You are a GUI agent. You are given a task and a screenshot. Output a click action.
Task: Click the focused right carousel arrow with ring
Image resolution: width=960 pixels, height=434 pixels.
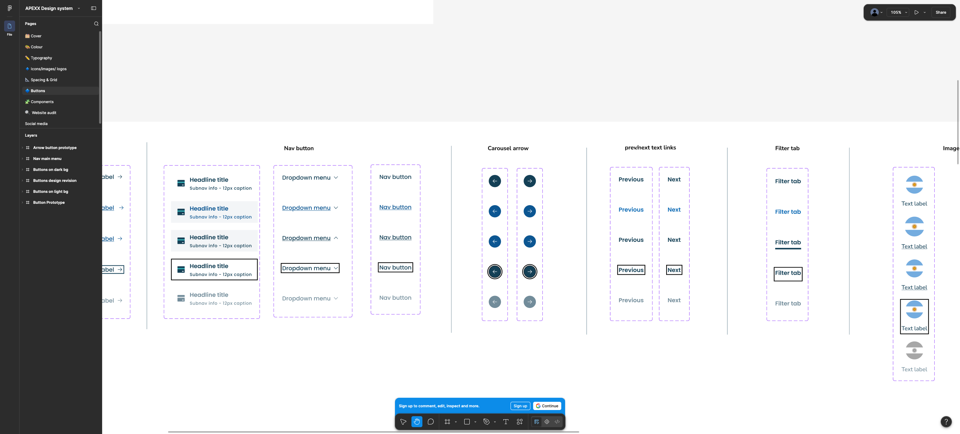tap(530, 272)
